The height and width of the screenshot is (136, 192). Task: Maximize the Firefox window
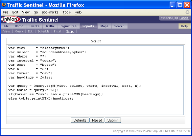tap(180, 5)
